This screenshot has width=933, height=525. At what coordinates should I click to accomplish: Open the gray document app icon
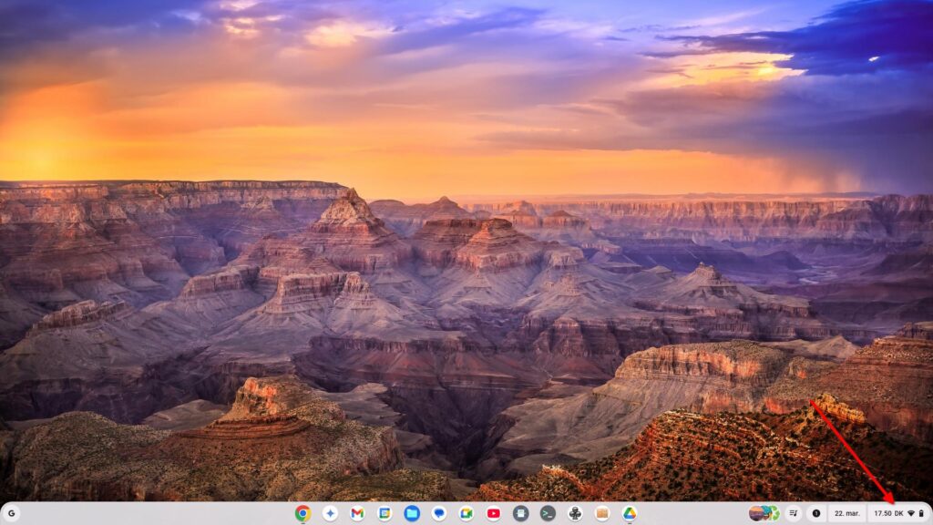tap(520, 513)
